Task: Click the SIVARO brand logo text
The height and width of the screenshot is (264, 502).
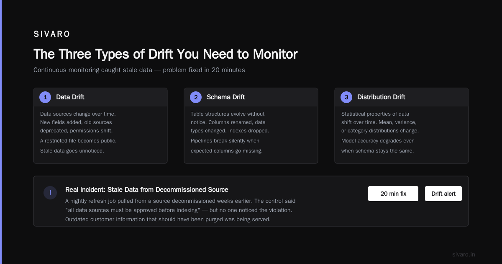Action: 52,34
